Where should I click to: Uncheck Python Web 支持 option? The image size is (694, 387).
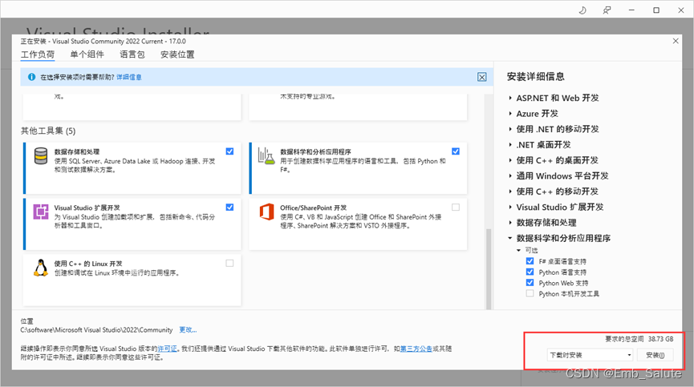530,283
